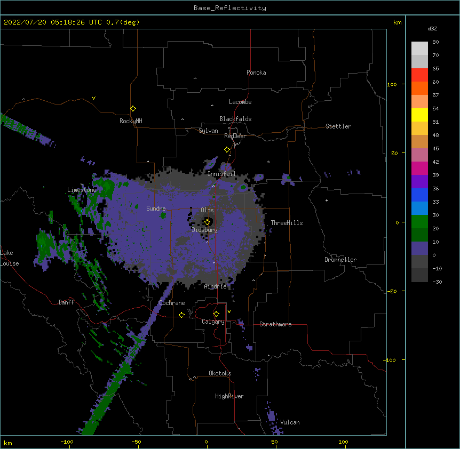Click the yellow diamond marker beside Cochrane
The image size is (460, 449).
pyautogui.click(x=181, y=315)
